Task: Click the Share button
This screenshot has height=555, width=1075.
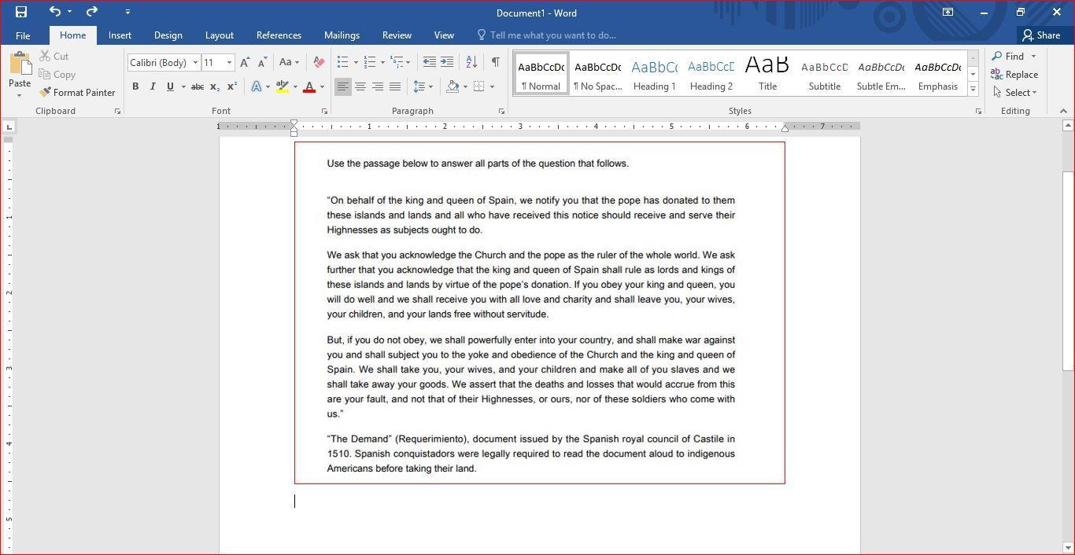Action: [1041, 35]
